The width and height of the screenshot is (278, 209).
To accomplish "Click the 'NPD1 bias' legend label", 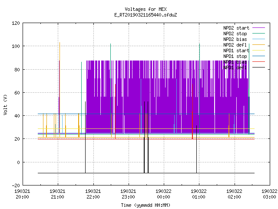I will pos(235,62).
